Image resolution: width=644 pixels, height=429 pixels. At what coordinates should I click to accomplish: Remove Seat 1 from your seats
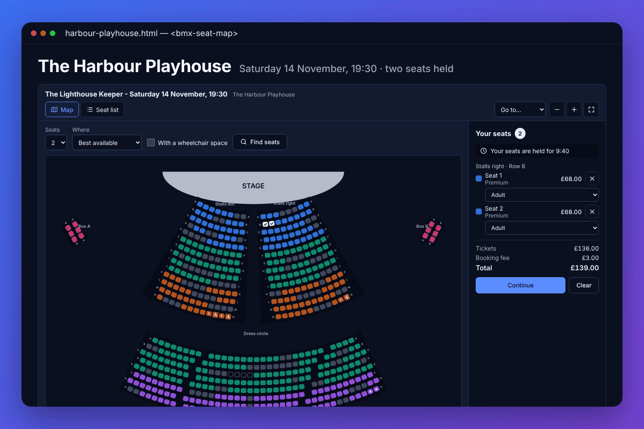click(592, 179)
